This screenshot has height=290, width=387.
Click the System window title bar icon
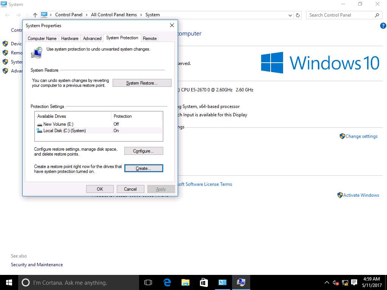(x=4, y=4)
